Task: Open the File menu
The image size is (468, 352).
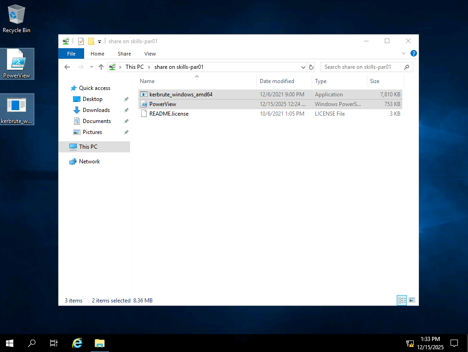Action: pos(71,54)
